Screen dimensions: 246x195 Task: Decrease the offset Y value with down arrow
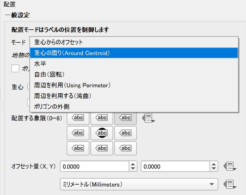[214, 168]
